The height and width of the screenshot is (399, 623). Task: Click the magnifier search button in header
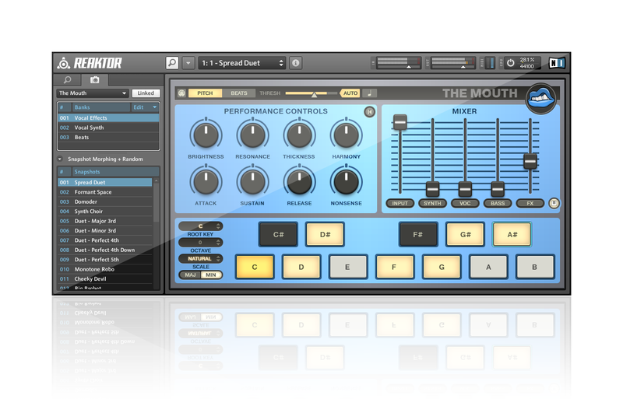coord(172,63)
